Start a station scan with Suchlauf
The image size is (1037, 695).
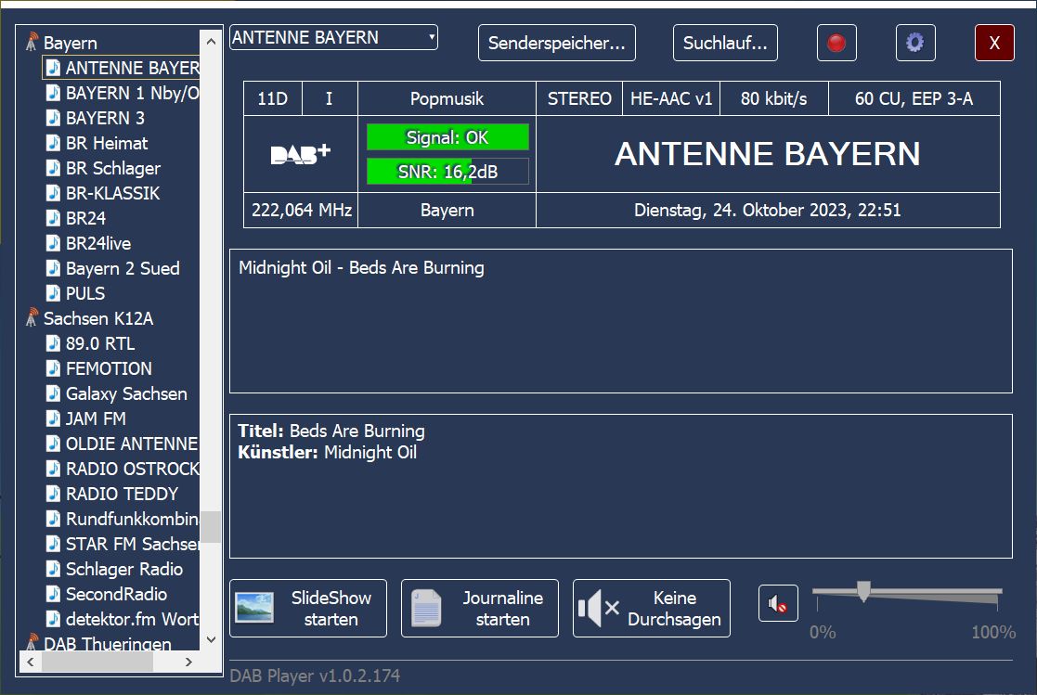(x=725, y=43)
